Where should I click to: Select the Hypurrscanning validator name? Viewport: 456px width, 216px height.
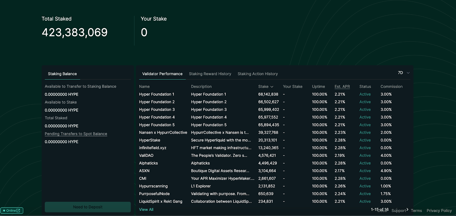[x=153, y=186]
